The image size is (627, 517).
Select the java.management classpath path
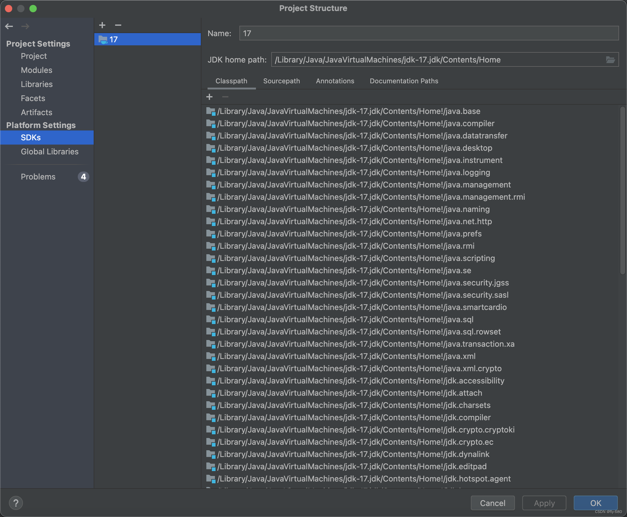364,185
